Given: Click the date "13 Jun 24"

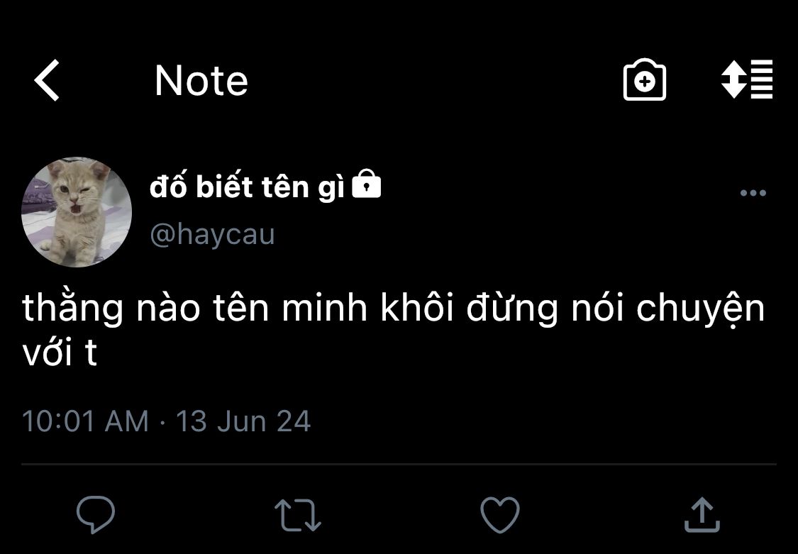Looking at the screenshot, I should (243, 421).
